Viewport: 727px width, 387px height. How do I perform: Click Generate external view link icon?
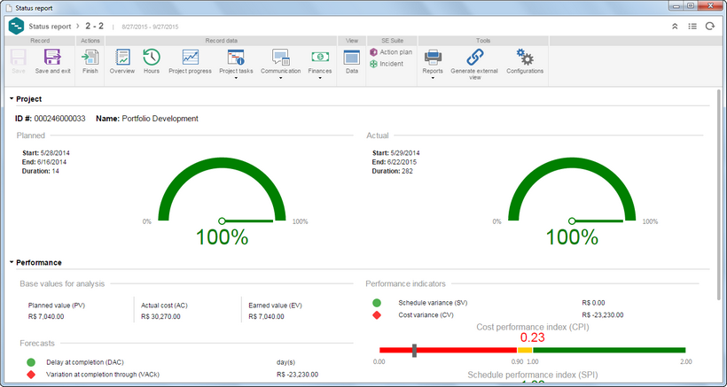click(475, 58)
